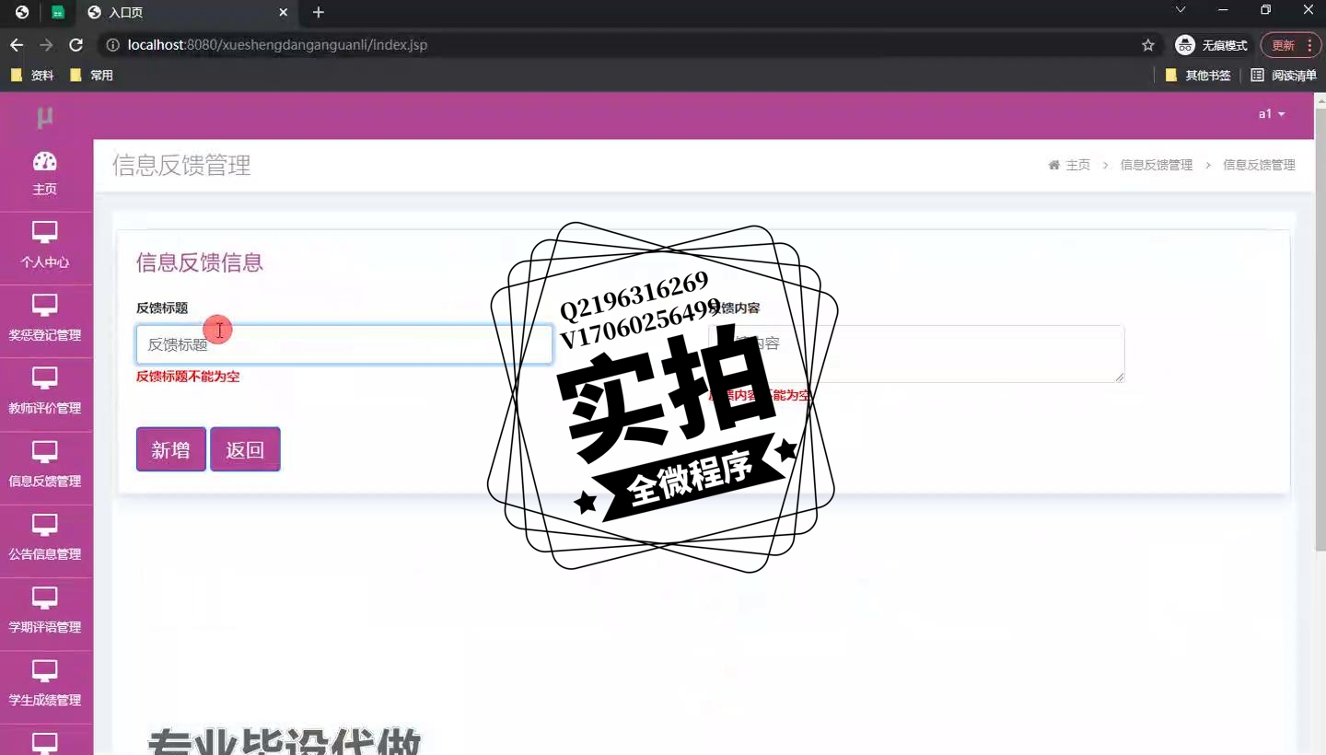Click the 新增 button
The image size is (1326, 755).
pos(171,449)
